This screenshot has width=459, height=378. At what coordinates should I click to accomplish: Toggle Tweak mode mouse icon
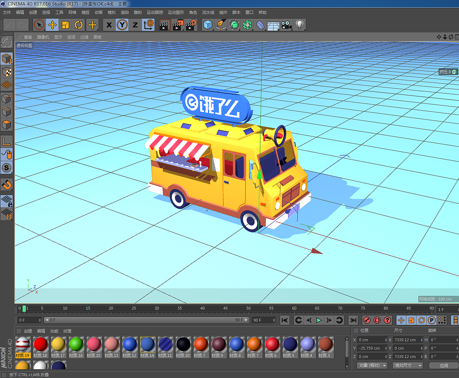coord(7,155)
